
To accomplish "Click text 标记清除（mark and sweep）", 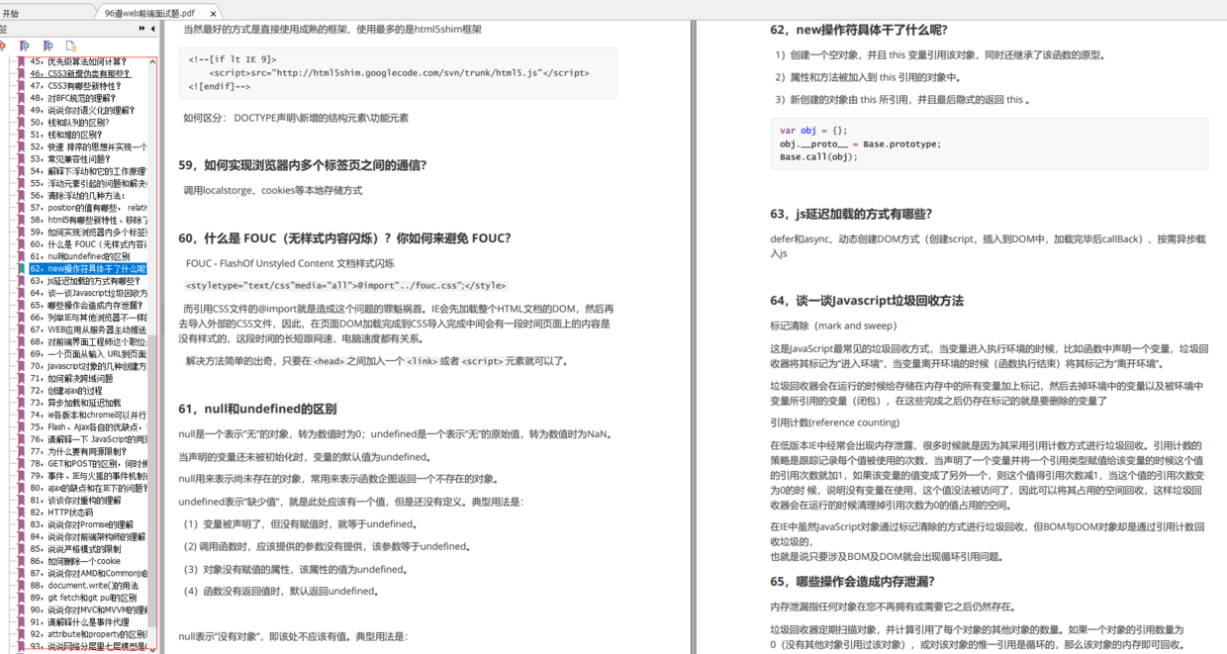I will click(833, 326).
